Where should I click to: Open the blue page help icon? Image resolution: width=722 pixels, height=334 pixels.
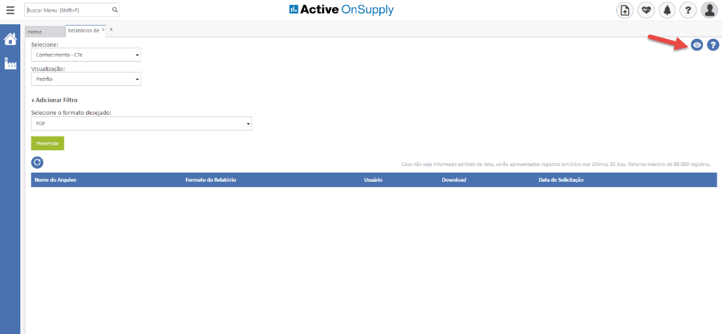pyautogui.click(x=713, y=45)
